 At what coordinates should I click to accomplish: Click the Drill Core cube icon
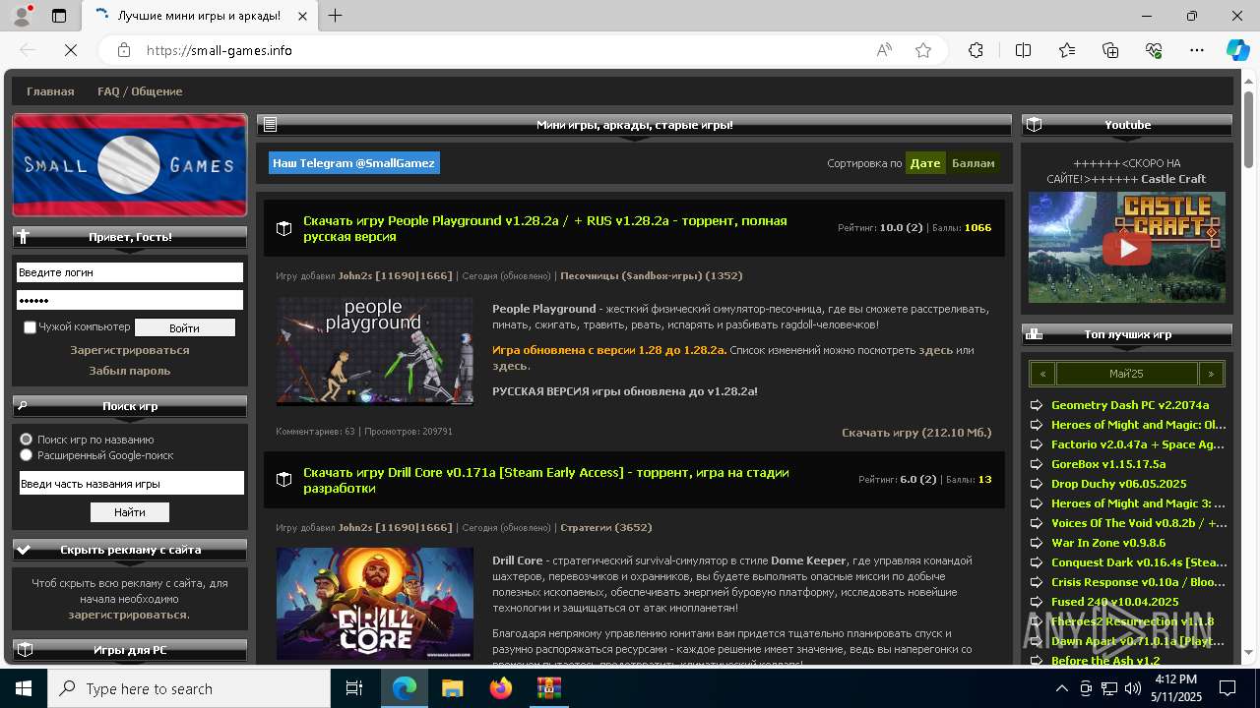[283, 480]
